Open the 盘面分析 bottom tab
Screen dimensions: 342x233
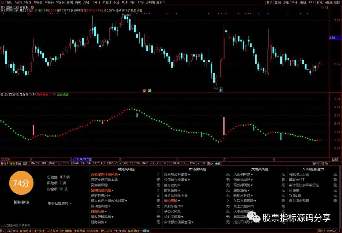[26, 231]
